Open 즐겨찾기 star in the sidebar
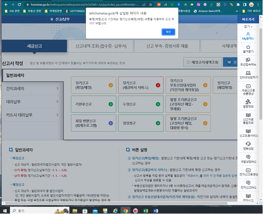 click(x=248, y=49)
